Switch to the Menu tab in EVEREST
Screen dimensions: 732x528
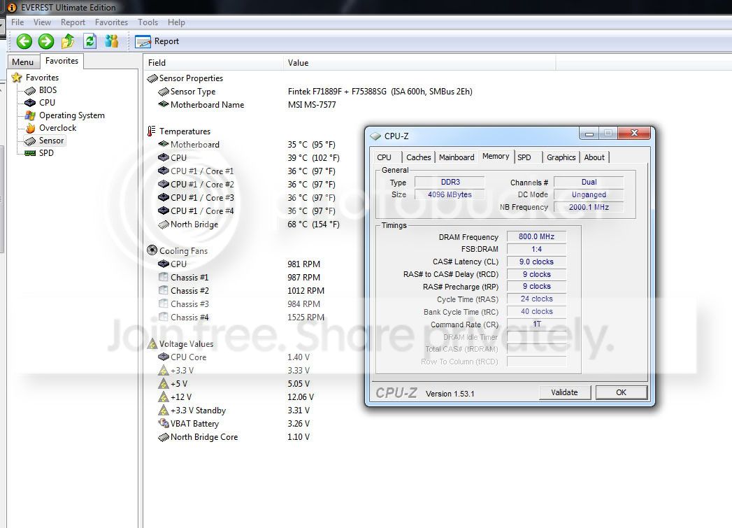(23, 62)
